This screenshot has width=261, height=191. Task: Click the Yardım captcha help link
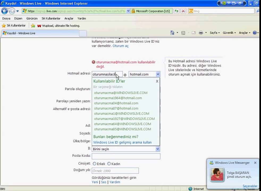(115, 182)
